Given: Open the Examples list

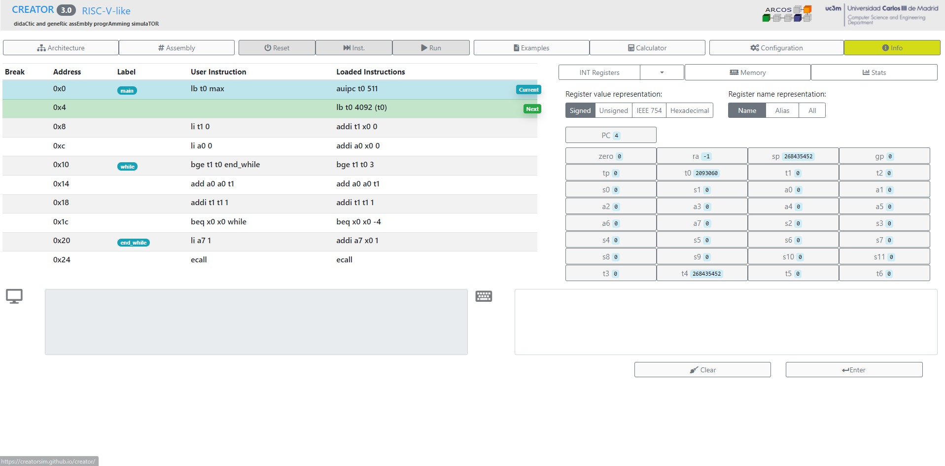Looking at the screenshot, I should coord(531,48).
